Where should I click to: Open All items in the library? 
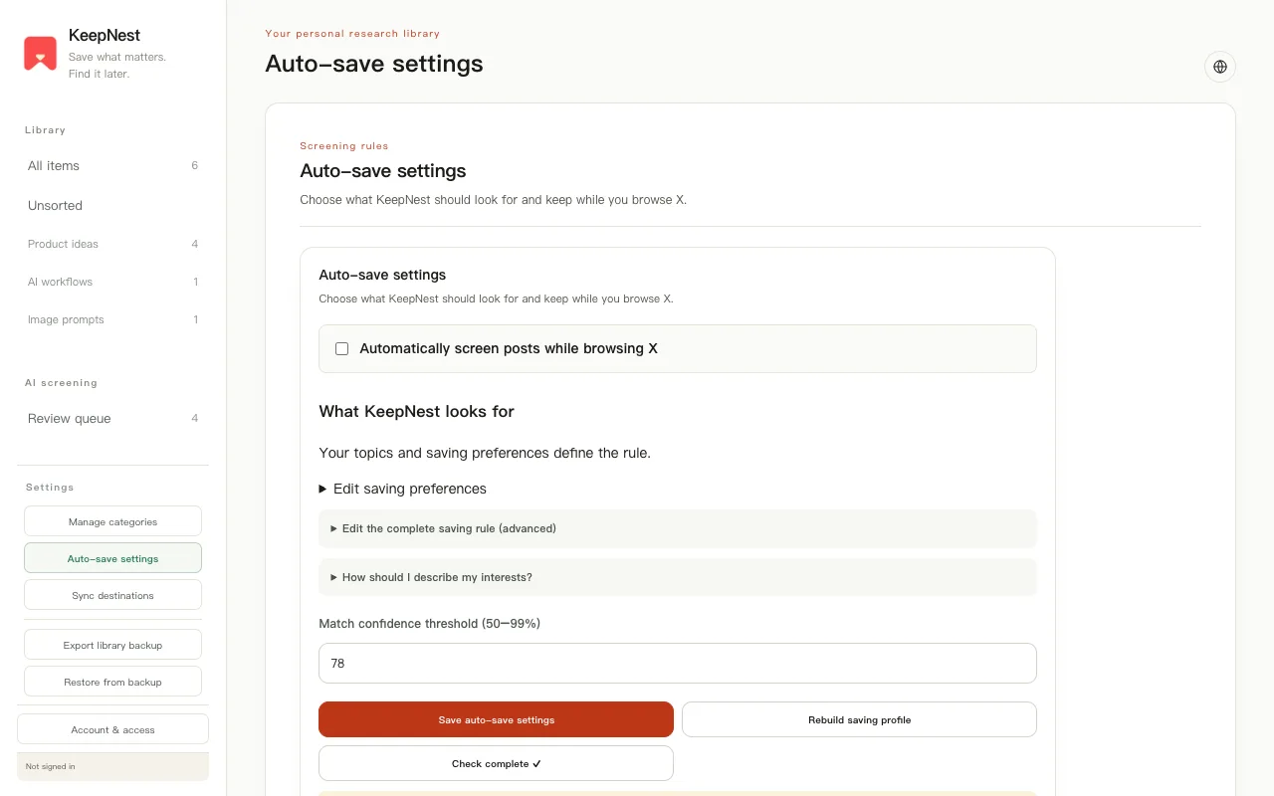click(x=112, y=166)
